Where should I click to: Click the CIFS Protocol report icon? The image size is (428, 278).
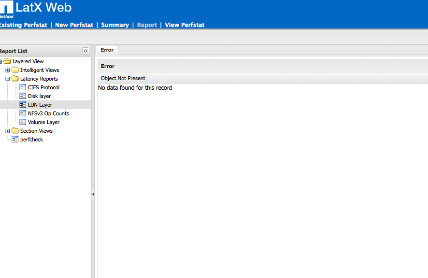point(23,87)
